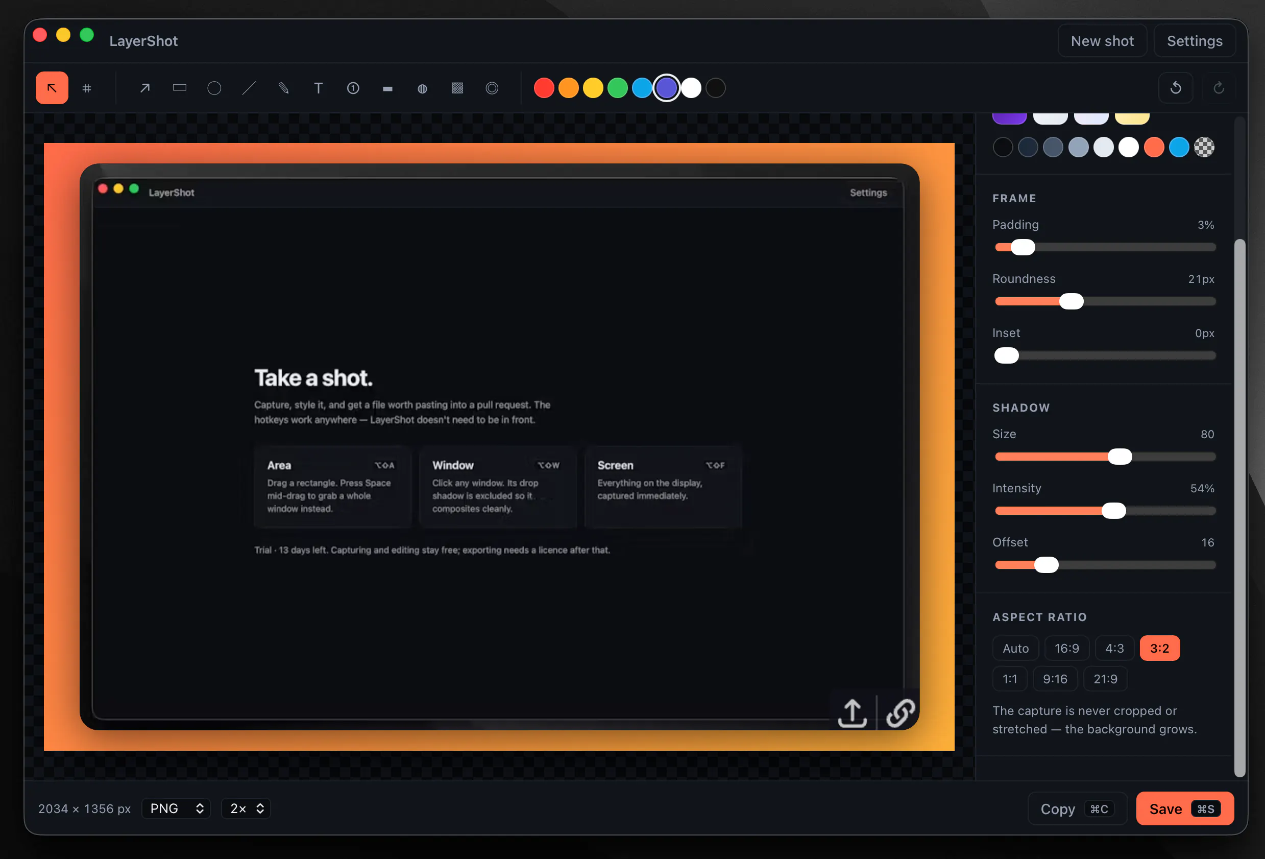Screen dimensions: 1265x859
Task: Pick the pencil freehand tool
Action: [x=284, y=88]
